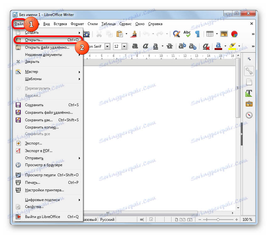This screenshot has height=235, width=268.
Task: Open the Insert Table dropdown arrow
Action: 217,34
